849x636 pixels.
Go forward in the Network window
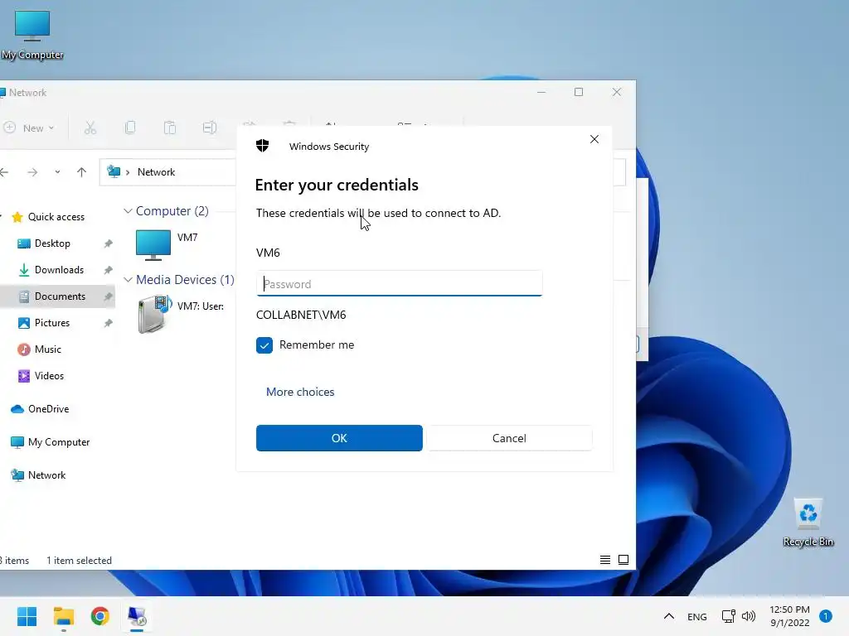tap(32, 172)
